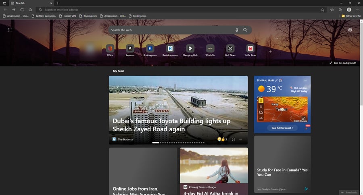Go back to previous page
363x195 pixels.
(x=5, y=10)
